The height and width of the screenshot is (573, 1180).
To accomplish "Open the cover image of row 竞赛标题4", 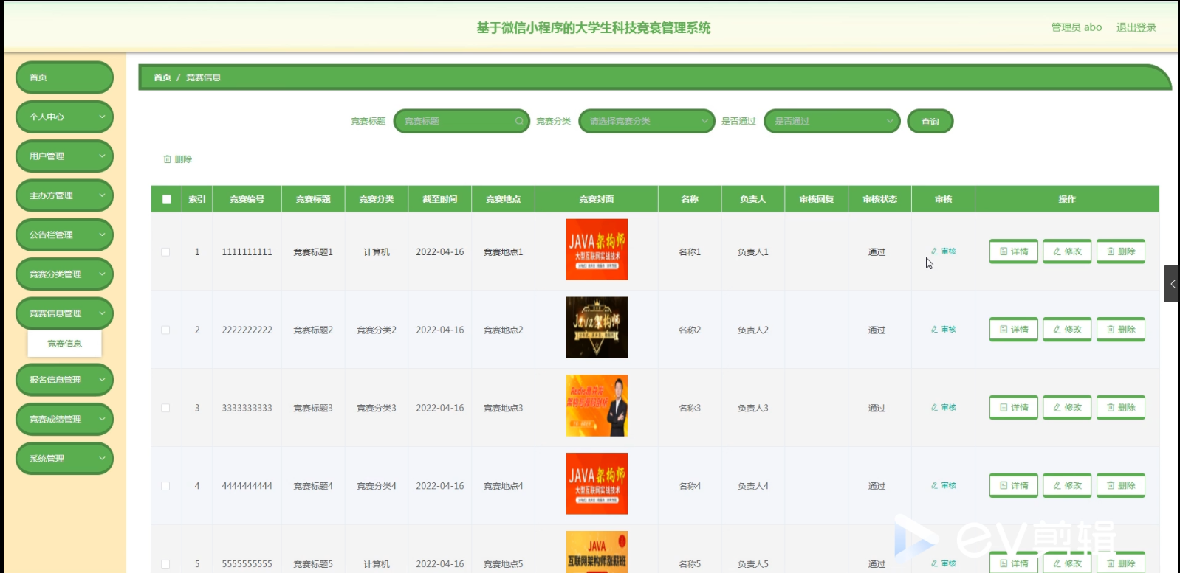I will pos(597,484).
